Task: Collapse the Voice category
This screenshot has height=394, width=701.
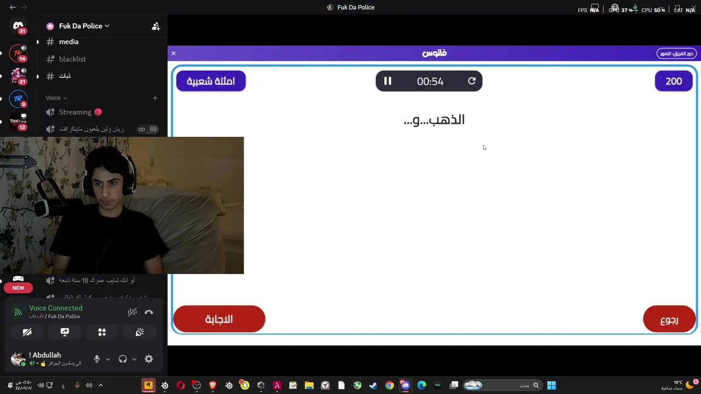Action: (x=56, y=98)
